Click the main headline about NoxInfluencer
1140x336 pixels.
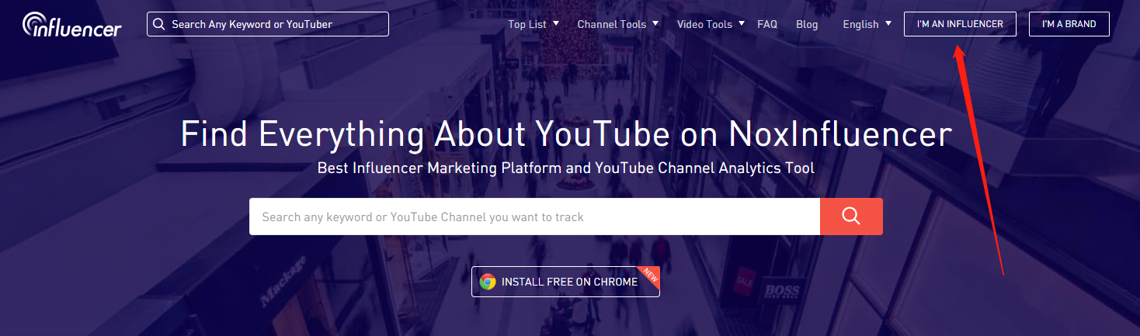click(x=566, y=134)
